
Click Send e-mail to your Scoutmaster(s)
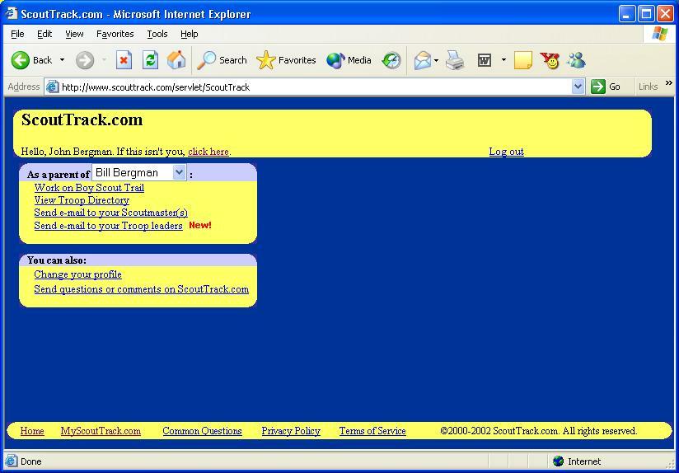[x=111, y=213]
